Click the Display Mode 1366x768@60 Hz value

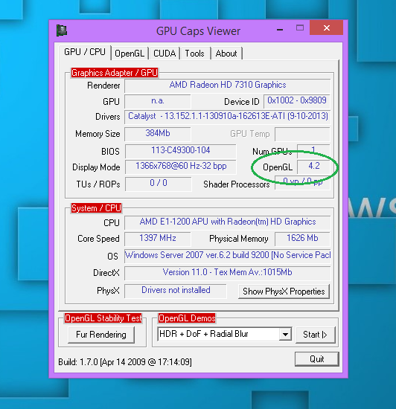pos(181,167)
